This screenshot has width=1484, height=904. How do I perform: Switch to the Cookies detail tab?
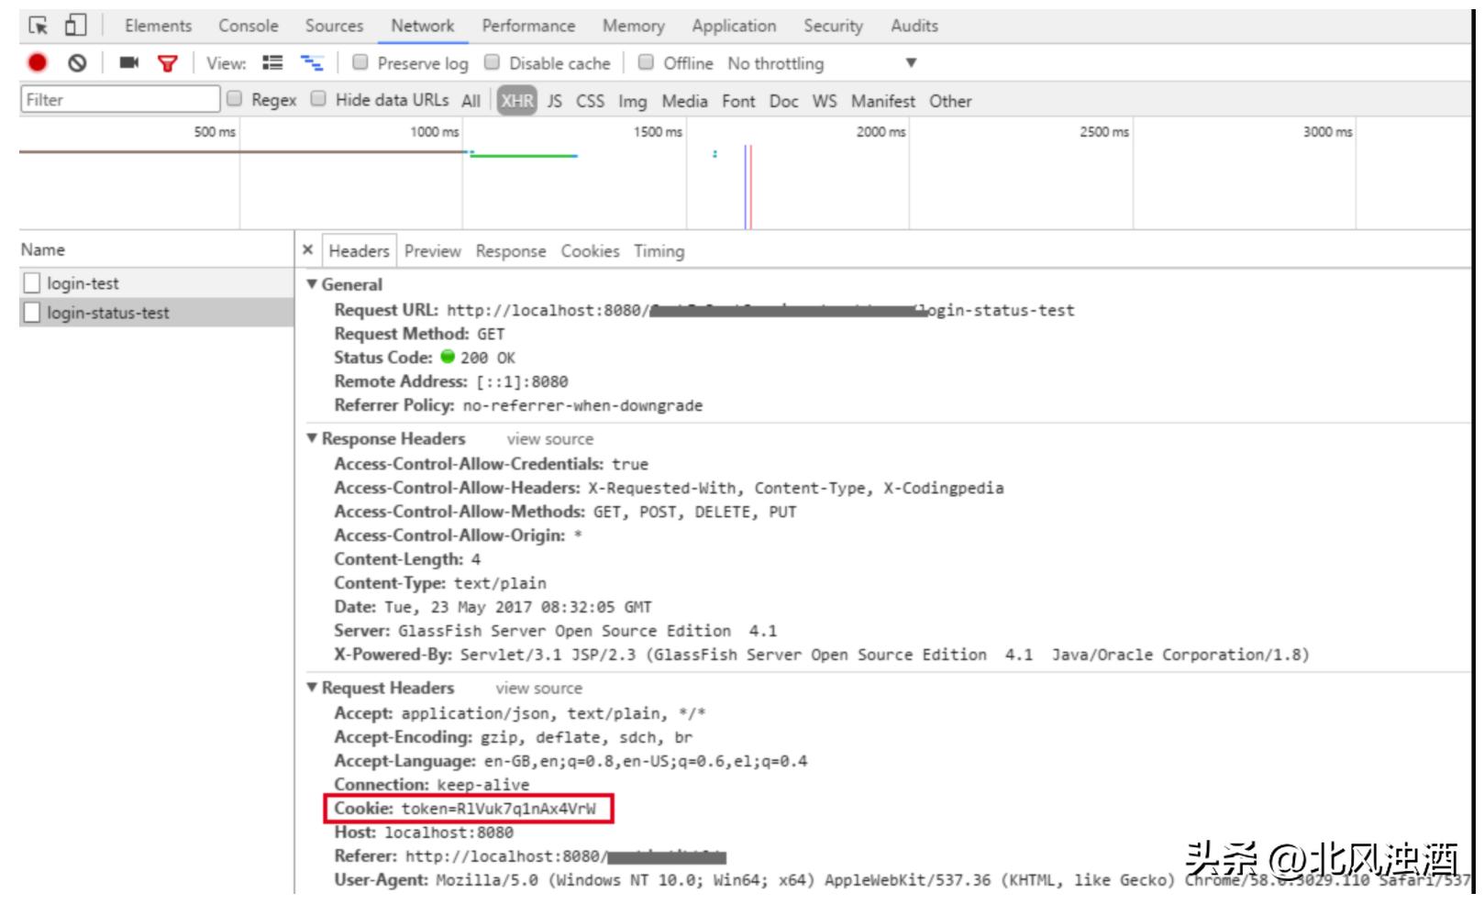(590, 251)
